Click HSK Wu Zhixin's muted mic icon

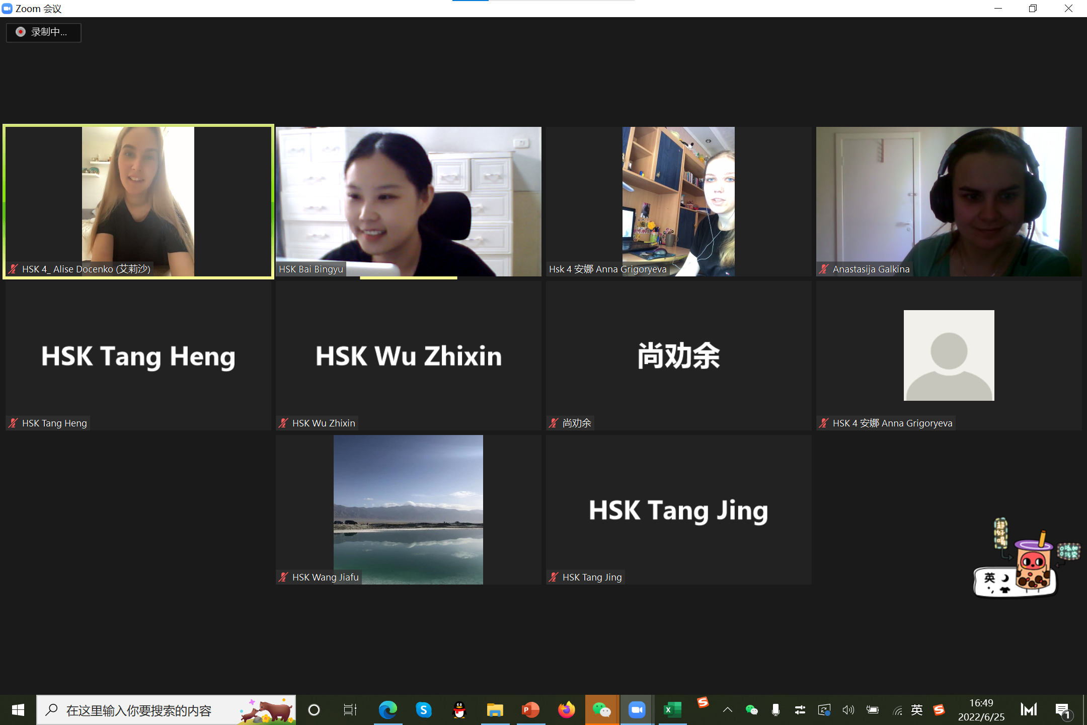284,423
